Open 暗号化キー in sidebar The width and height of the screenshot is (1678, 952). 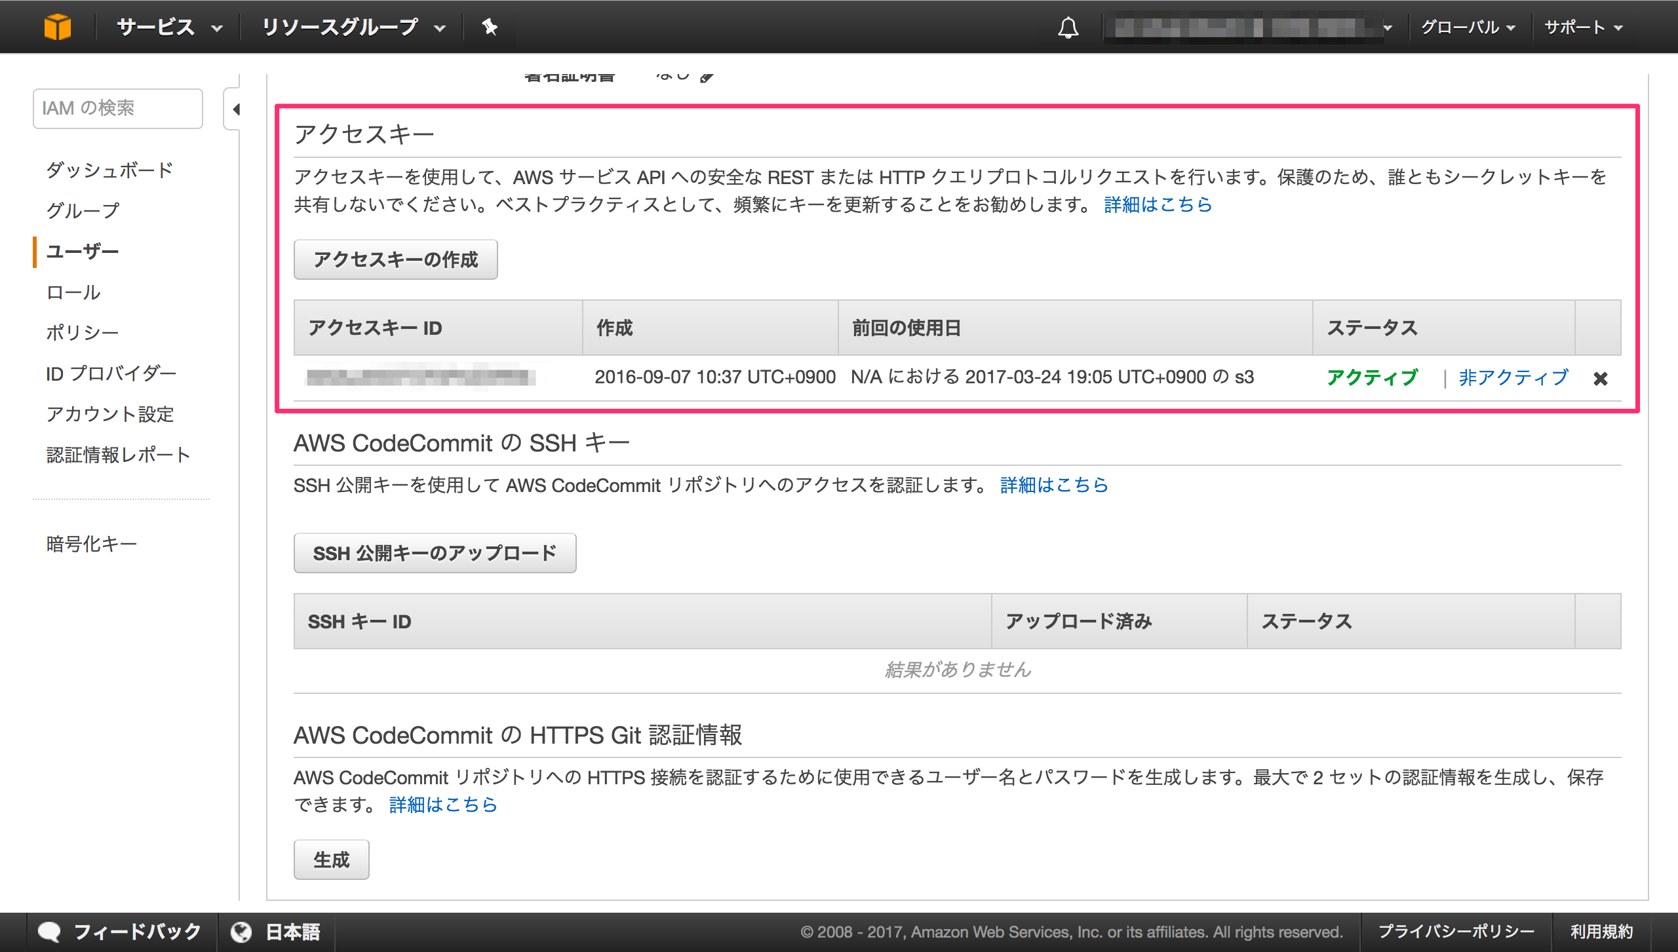point(92,544)
